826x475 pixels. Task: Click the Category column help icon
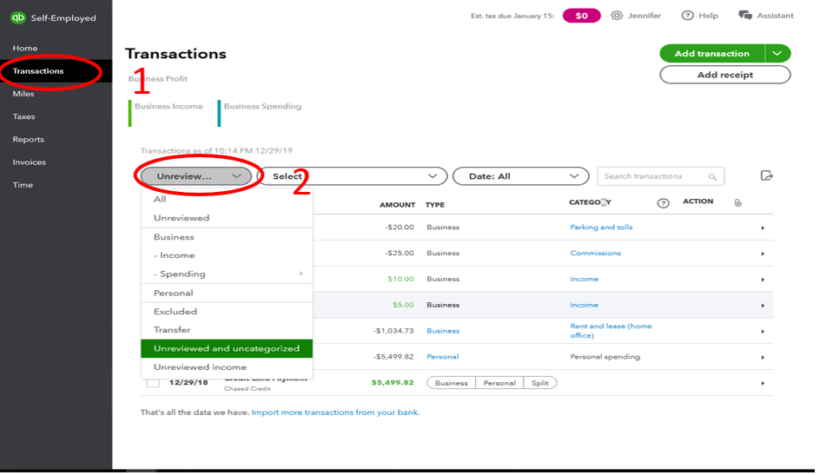(x=664, y=203)
